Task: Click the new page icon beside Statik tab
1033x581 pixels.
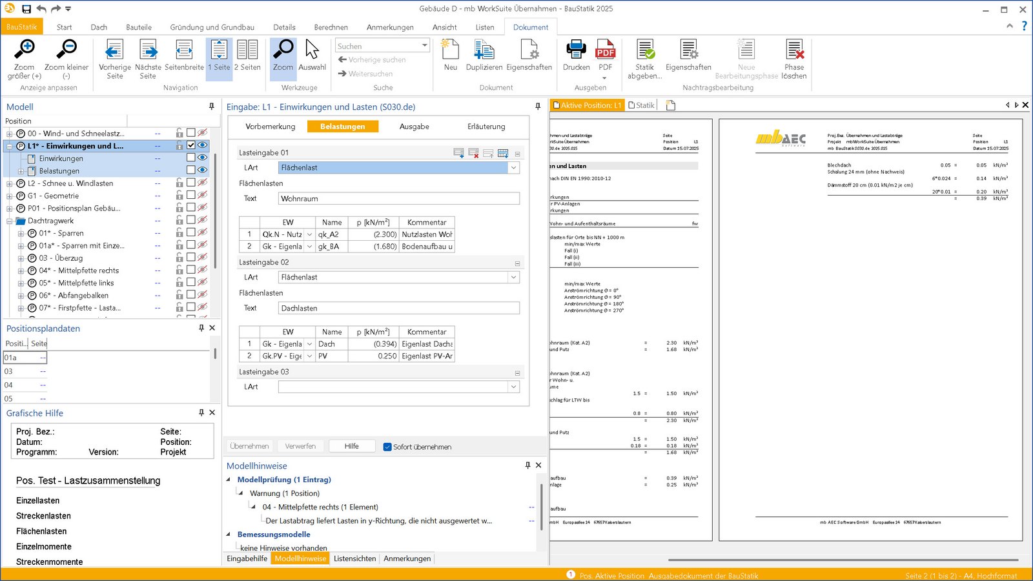Action: 670,105
